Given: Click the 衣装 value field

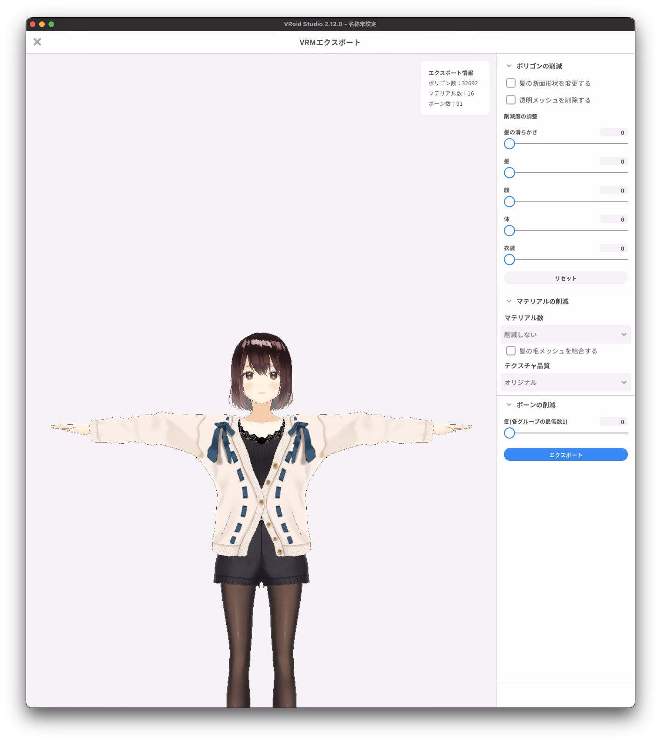Looking at the screenshot, I should pos(613,248).
